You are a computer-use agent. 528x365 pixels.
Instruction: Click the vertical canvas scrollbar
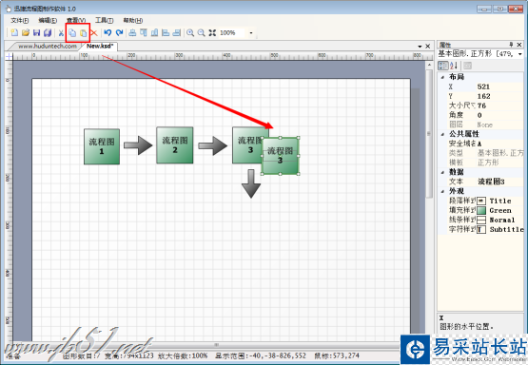click(429, 133)
